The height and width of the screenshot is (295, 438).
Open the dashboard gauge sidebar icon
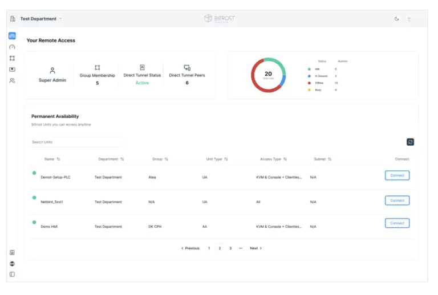pos(12,47)
